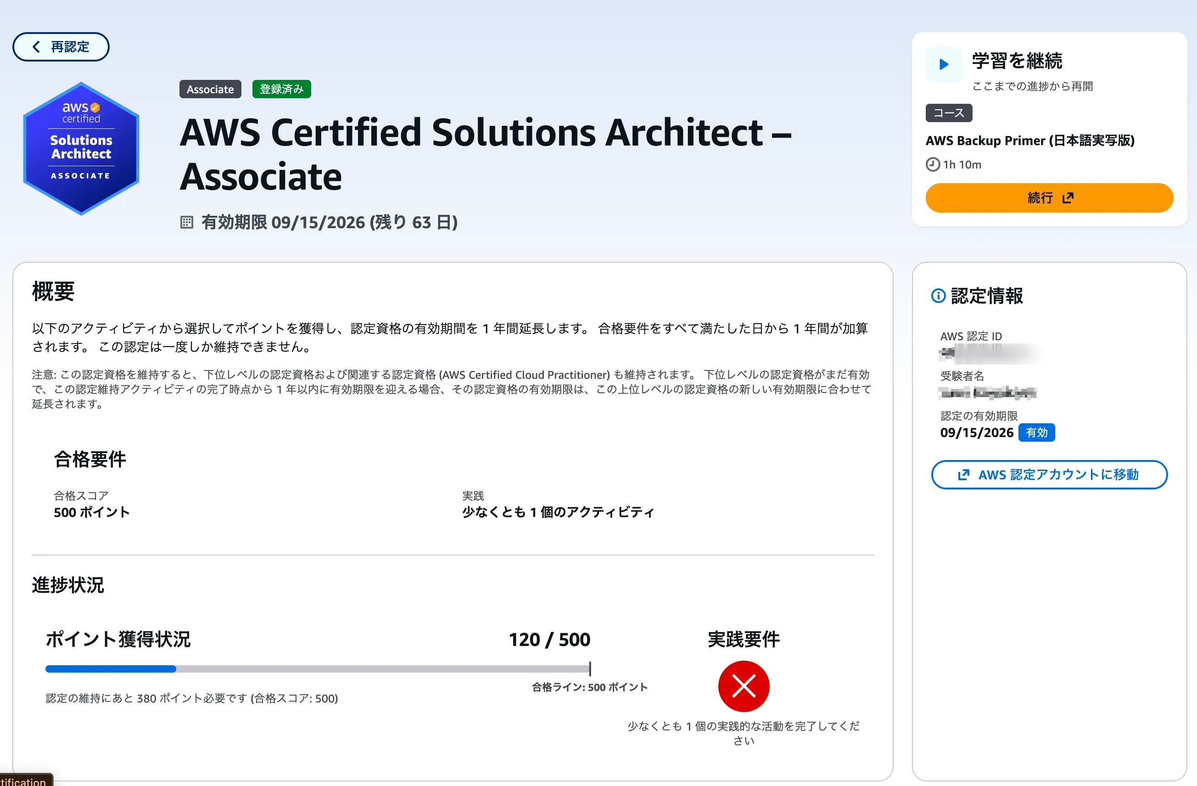Viewport: 1197px width, 786px height.
Task: Click the 500 ポイント passing score
Action: point(92,512)
